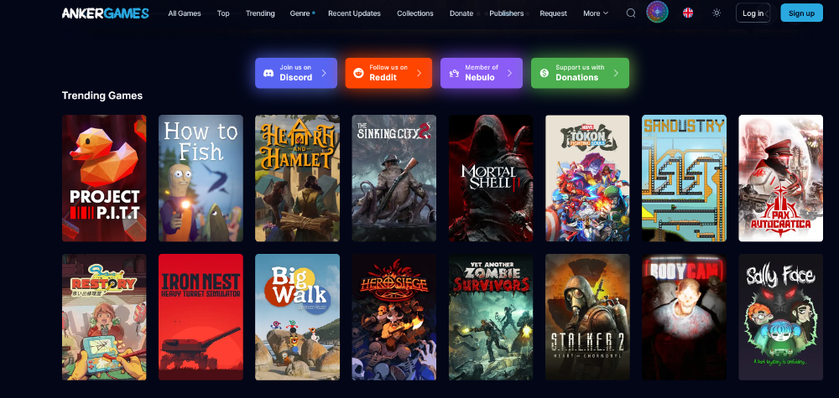Click the Reddit logo icon
Viewport: 839px width, 398px height.
pyautogui.click(x=358, y=73)
